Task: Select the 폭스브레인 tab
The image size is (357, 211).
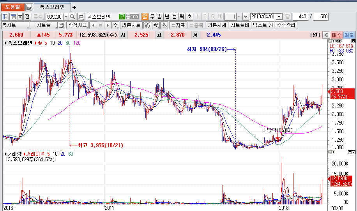Action: (52, 7)
